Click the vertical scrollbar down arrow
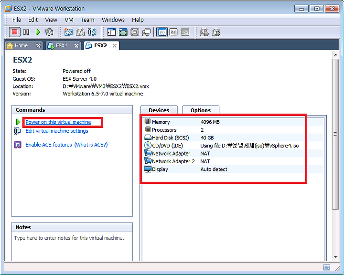The image size is (344, 275). (336, 257)
